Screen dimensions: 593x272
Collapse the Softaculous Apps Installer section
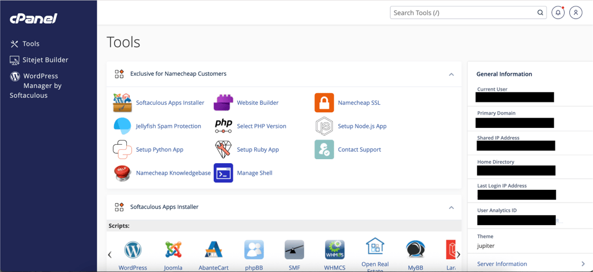451,207
